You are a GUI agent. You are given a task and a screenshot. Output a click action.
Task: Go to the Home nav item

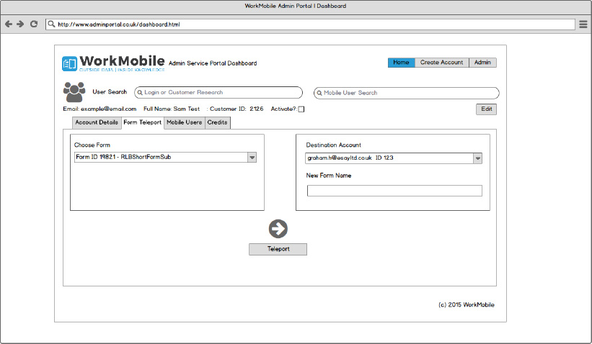pos(402,63)
